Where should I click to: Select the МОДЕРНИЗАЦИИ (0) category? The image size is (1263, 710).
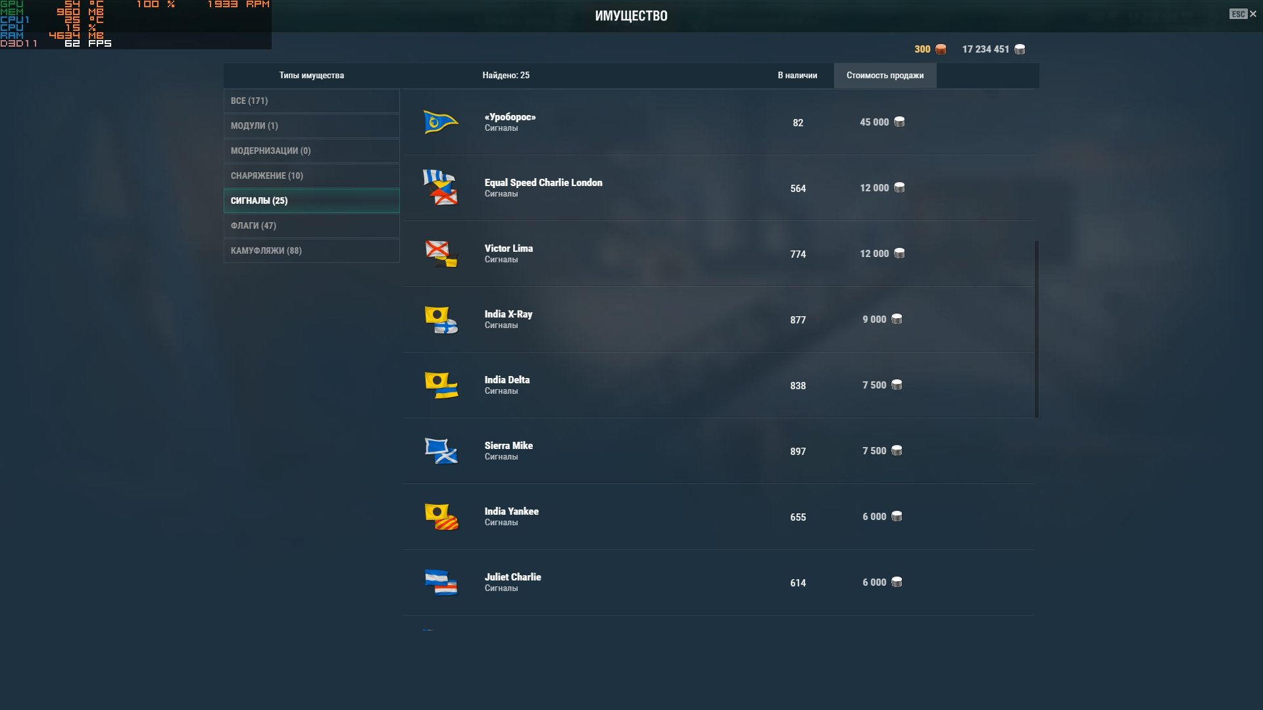coord(312,151)
